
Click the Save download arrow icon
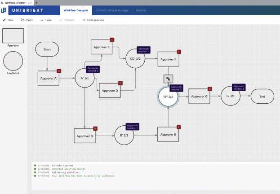[42, 20]
